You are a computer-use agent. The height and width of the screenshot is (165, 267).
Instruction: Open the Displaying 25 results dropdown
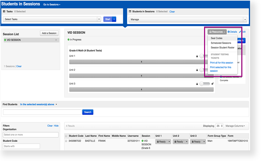click(219, 126)
